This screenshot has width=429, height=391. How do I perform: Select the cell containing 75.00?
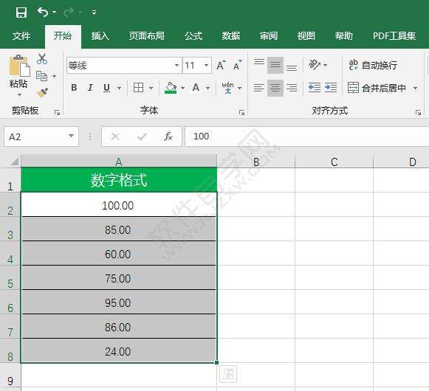(118, 278)
